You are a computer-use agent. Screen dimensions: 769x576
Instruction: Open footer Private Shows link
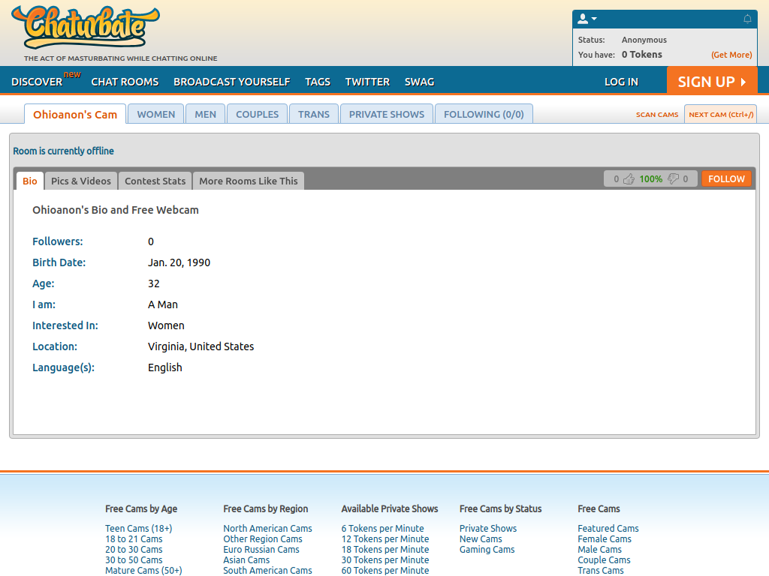click(x=488, y=529)
